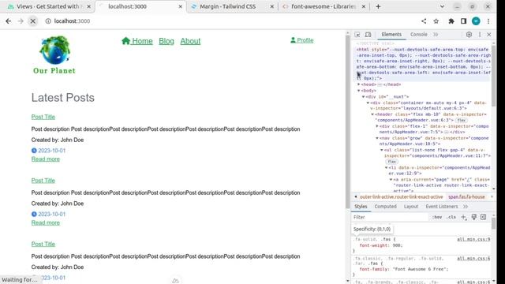
Task: Click breadcrumb left scroll arrow
Action: click(x=356, y=196)
